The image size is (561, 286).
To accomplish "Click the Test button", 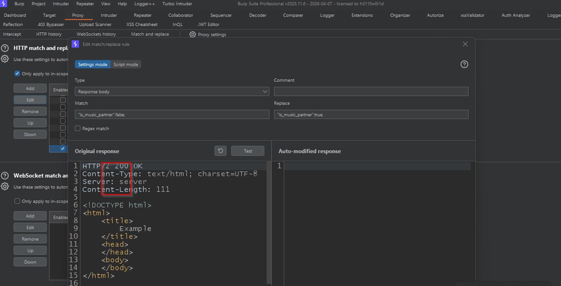I will tap(248, 151).
